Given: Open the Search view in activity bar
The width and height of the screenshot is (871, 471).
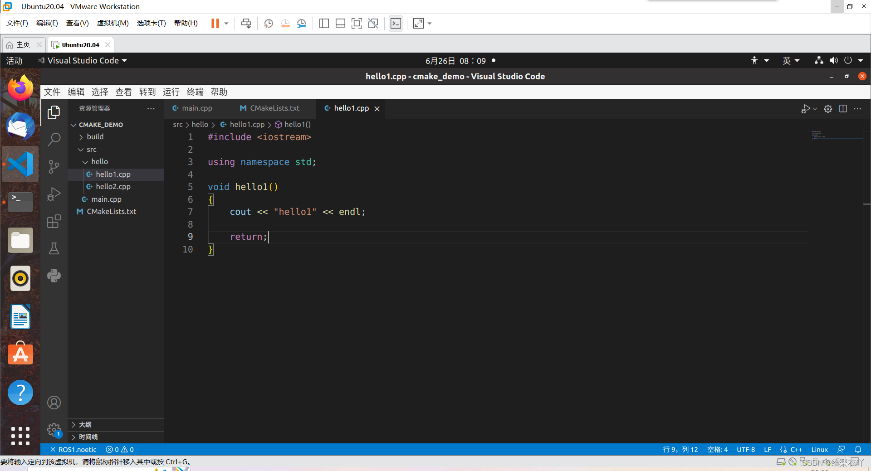Looking at the screenshot, I should point(54,139).
